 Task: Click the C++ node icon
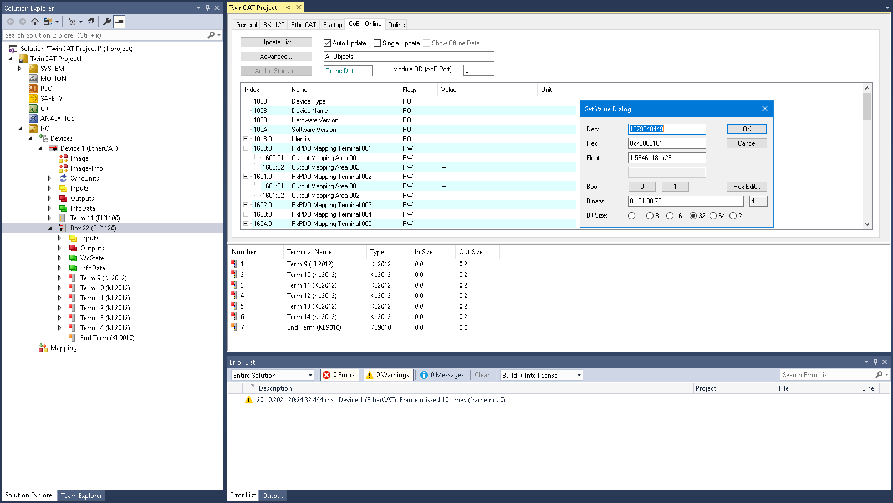[x=33, y=109]
